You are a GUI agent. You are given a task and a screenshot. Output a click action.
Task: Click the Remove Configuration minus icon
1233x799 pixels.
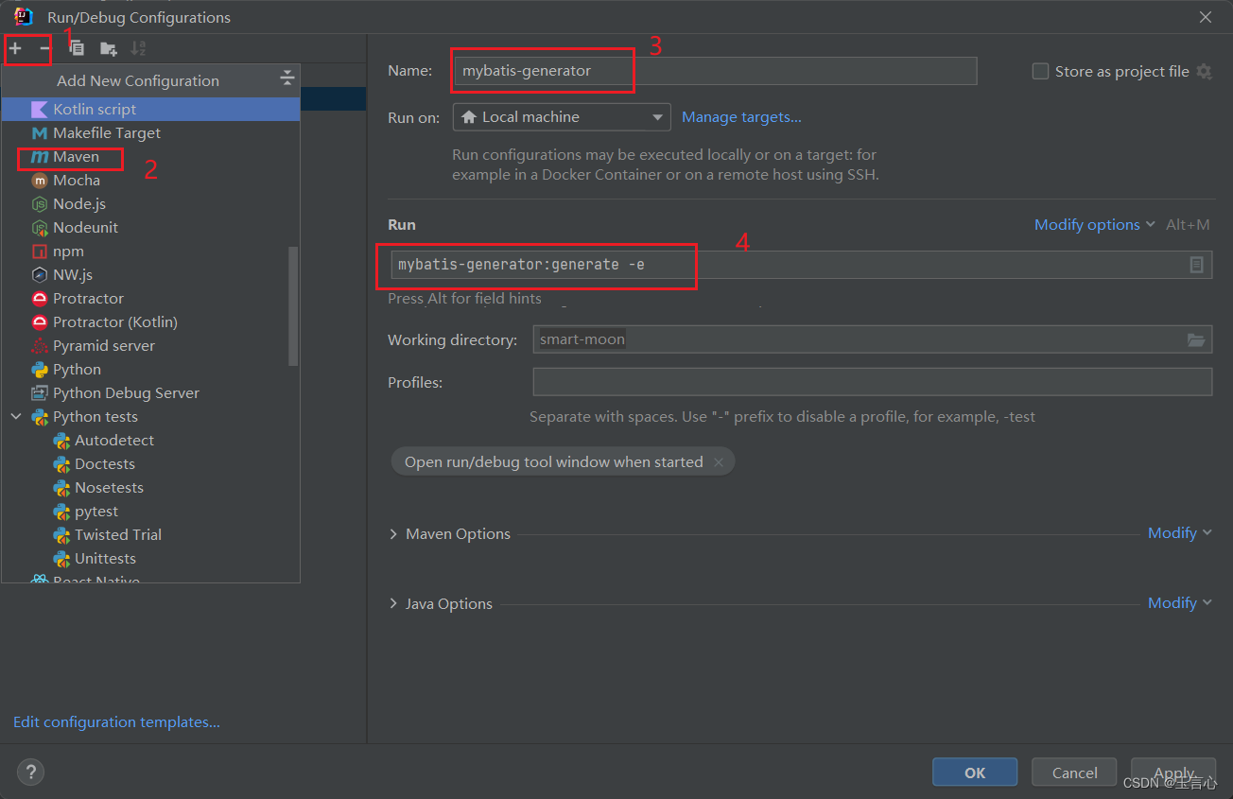click(x=43, y=48)
